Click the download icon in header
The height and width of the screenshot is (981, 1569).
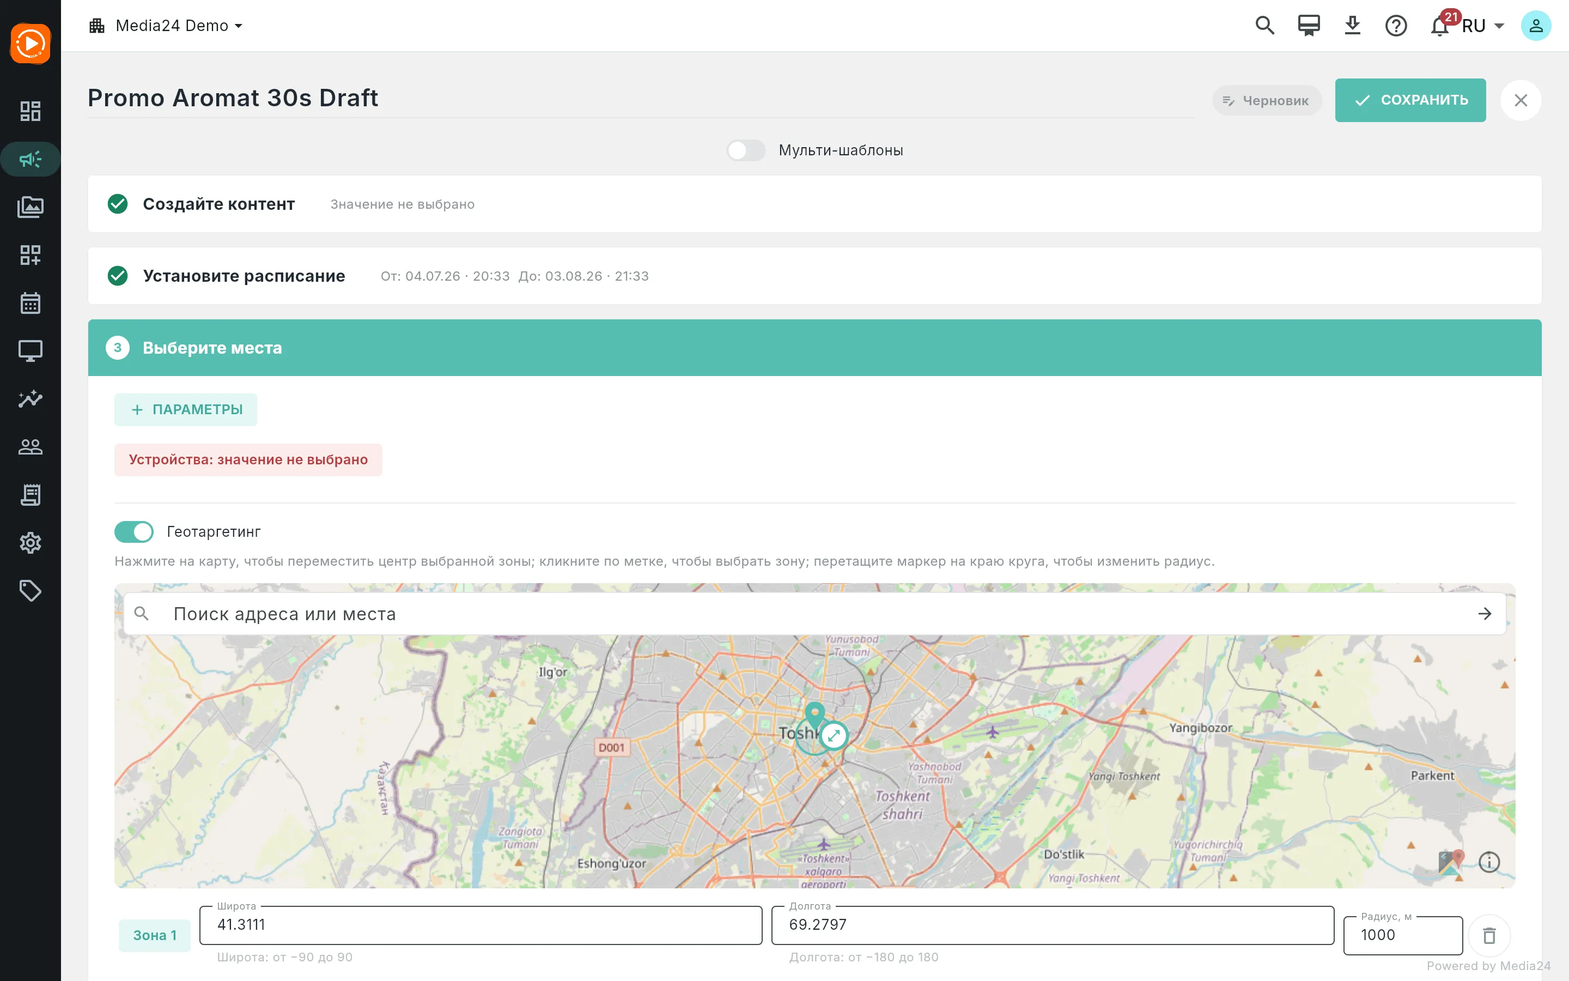click(x=1353, y=26)
